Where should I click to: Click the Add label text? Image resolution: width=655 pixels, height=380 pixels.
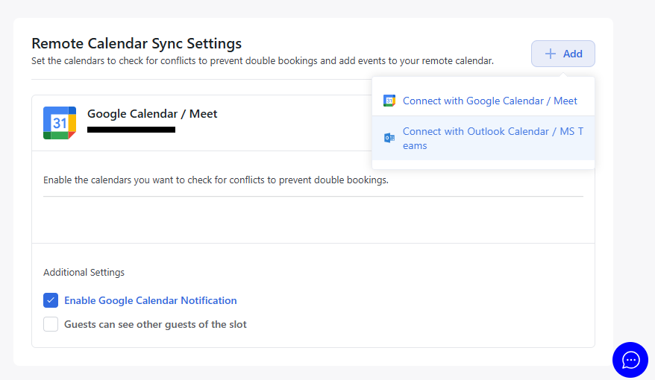pos(572,54)
